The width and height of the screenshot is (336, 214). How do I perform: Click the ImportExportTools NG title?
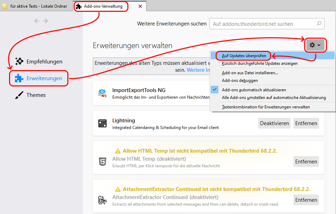[139, 90]
